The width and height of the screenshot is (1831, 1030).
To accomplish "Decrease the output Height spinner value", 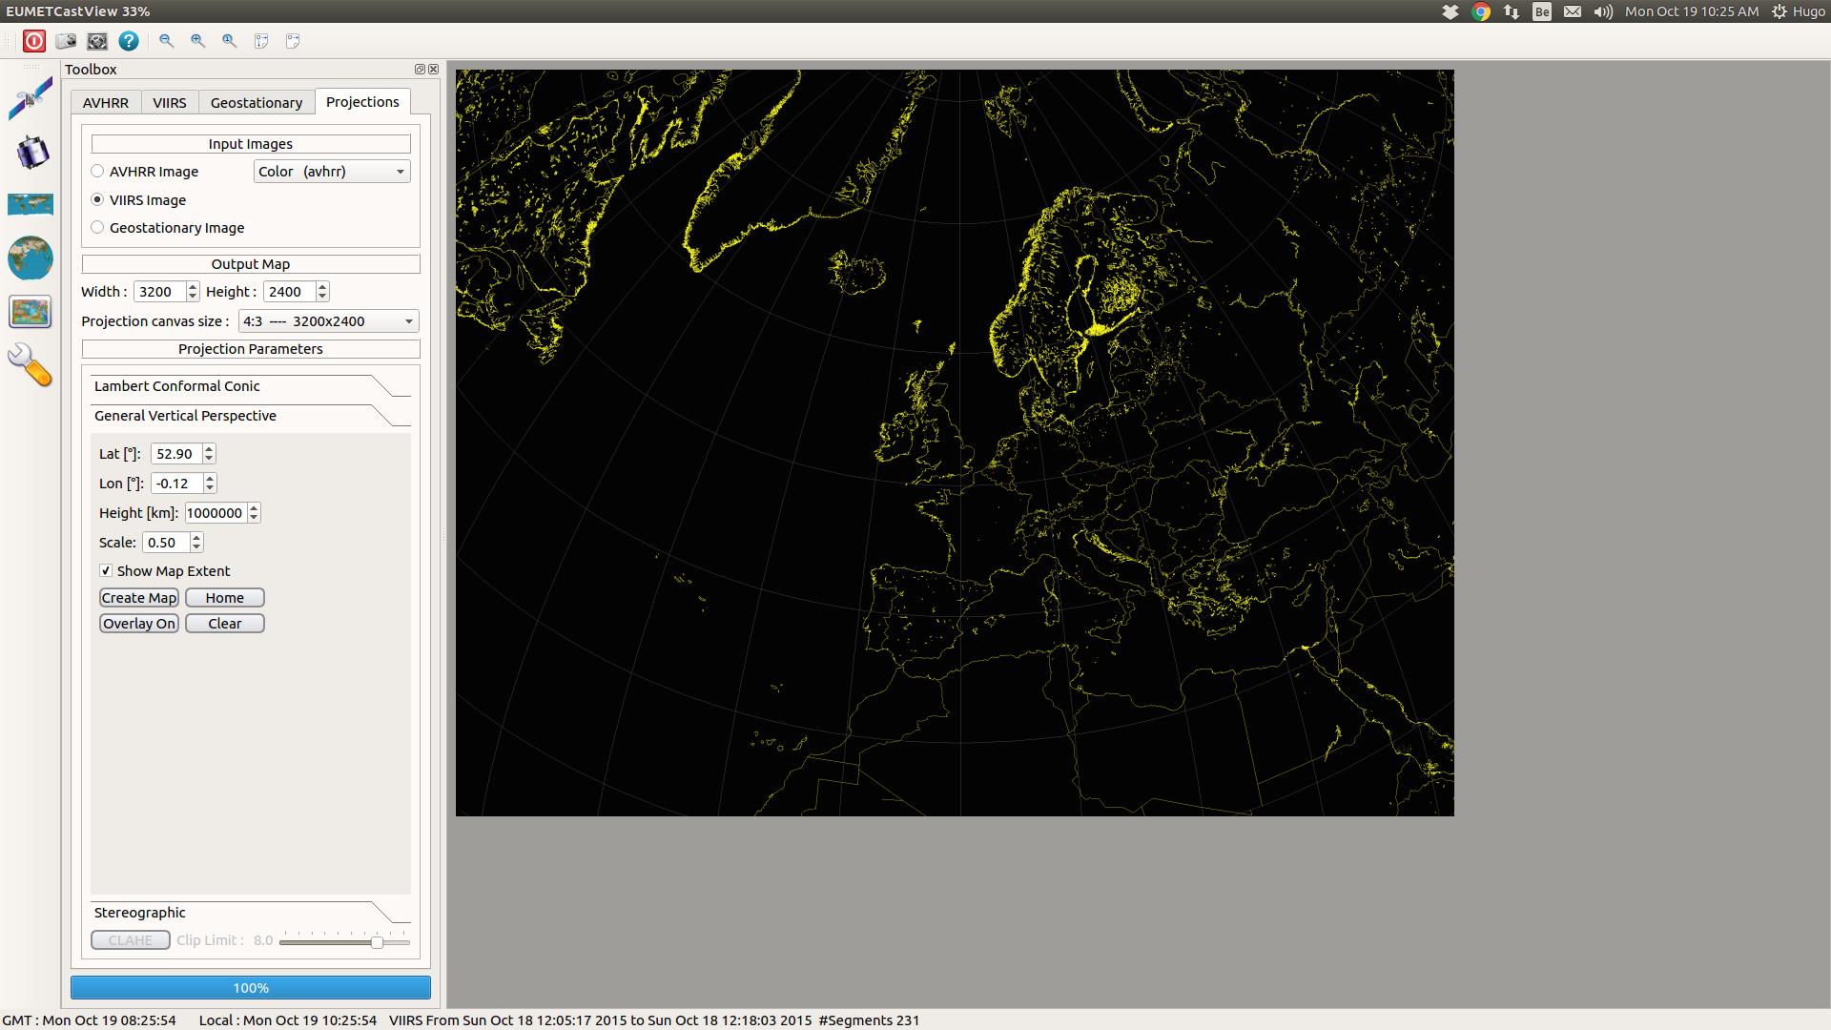I will 322,298.
